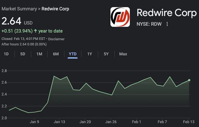
Task: Click the 2.2 y-axis value
Action: [4, 106]
